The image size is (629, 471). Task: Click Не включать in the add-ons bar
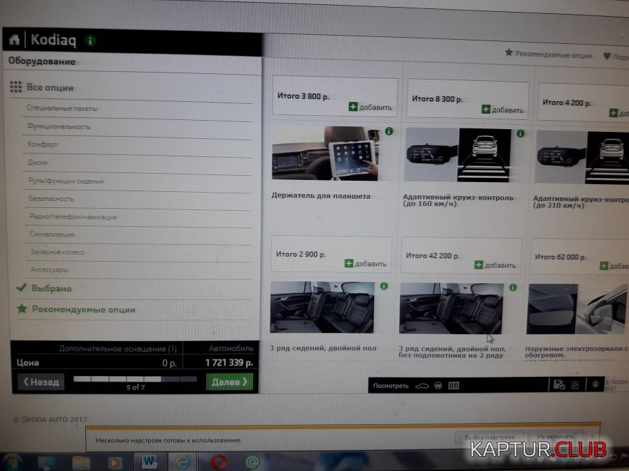point(555,437)
